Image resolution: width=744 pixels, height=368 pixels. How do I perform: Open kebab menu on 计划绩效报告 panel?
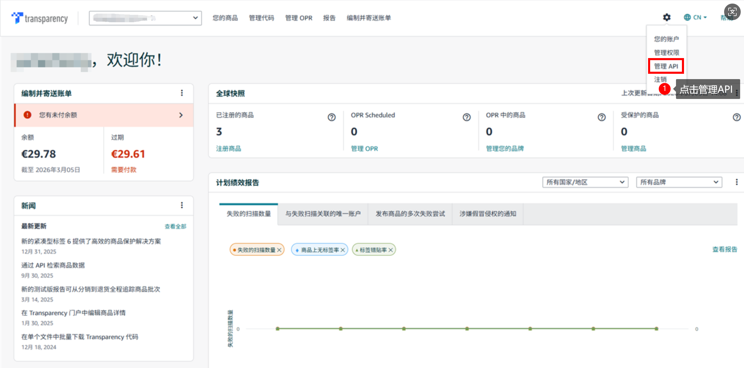[736, 182]
